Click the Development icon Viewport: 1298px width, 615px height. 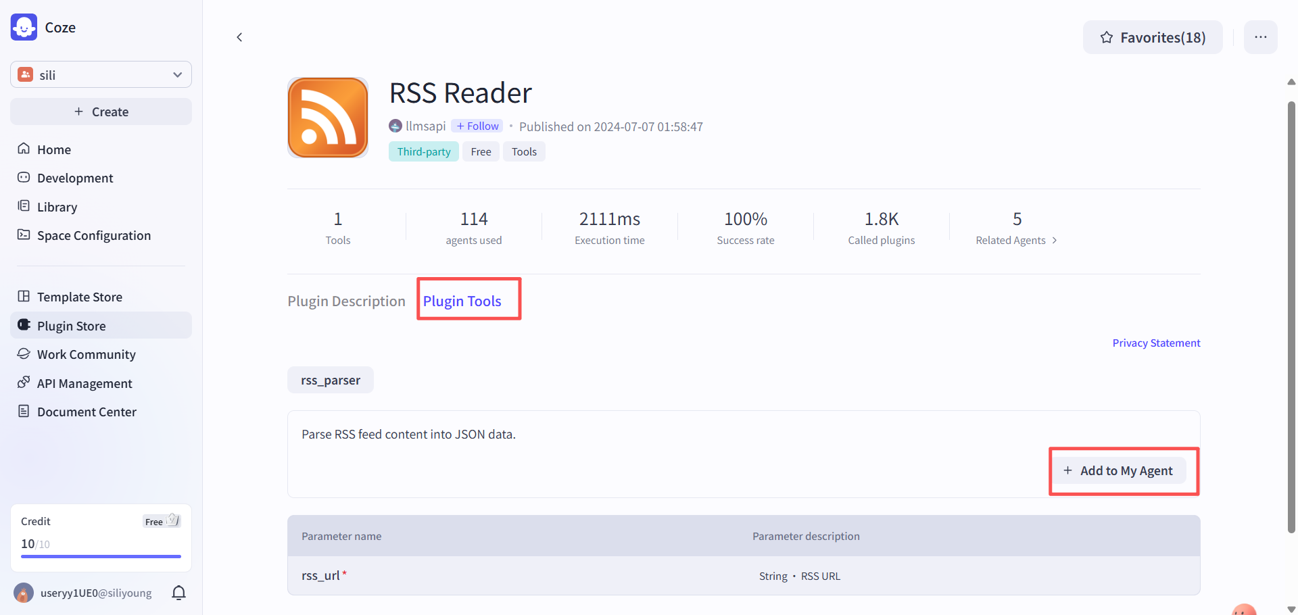click(x=24, y=177)
